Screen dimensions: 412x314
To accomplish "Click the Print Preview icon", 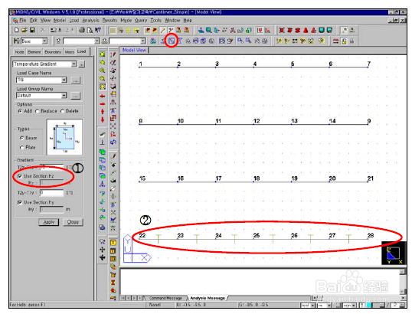I will click(x=90, y=30).
